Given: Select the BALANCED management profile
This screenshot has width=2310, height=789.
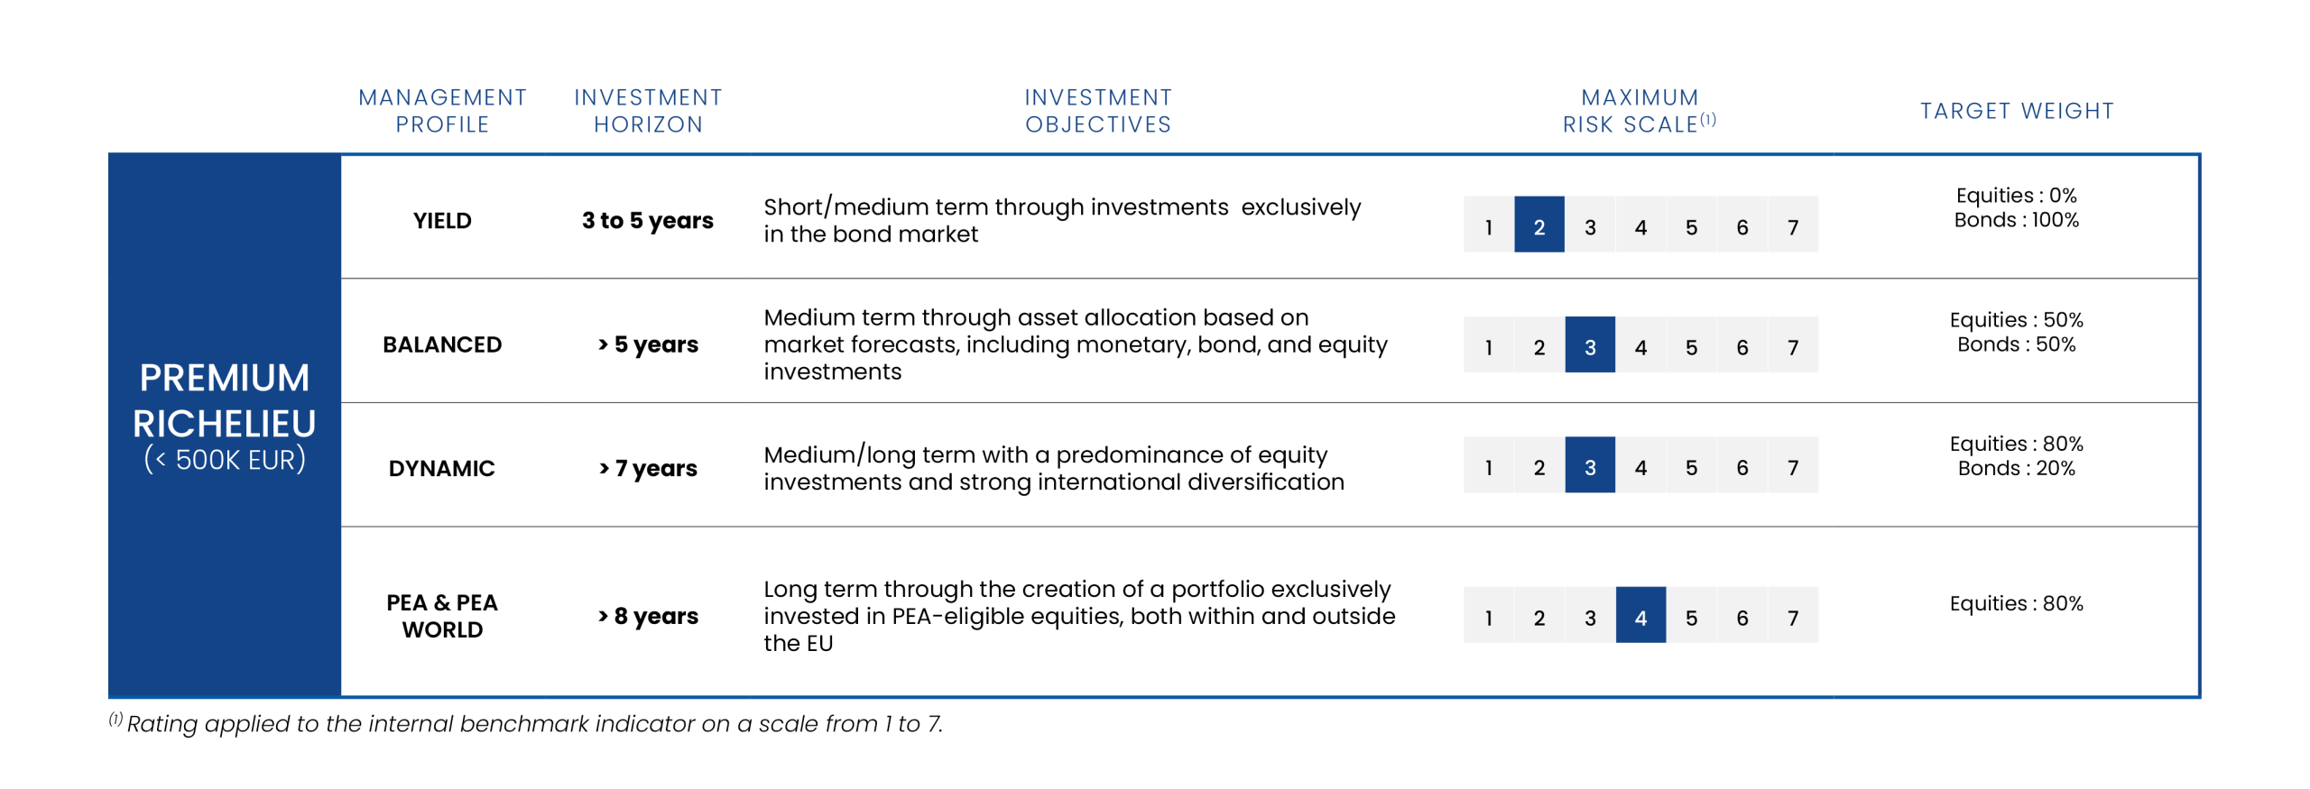Looking at the screenshot, I should click(442, 344).
